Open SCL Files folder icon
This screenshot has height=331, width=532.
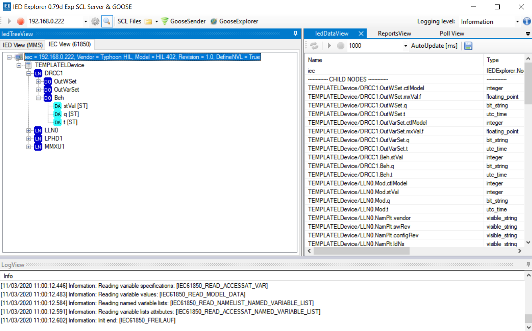(x=148, y=22)
